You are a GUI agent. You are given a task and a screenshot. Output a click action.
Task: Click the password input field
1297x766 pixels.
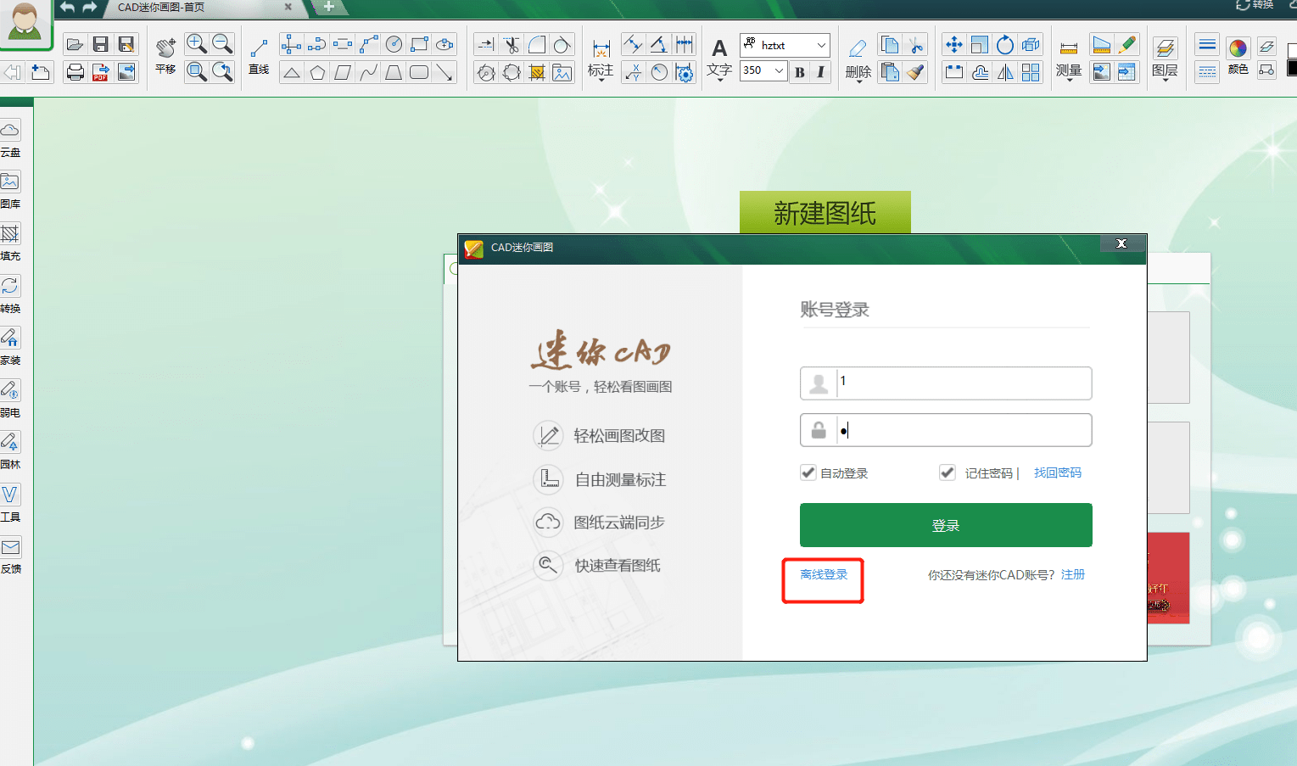click(946, 430)
